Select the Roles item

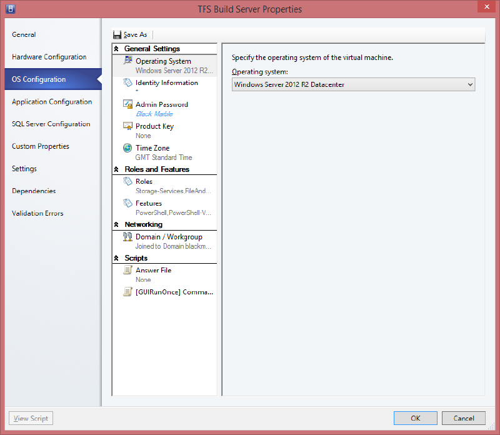164,186
